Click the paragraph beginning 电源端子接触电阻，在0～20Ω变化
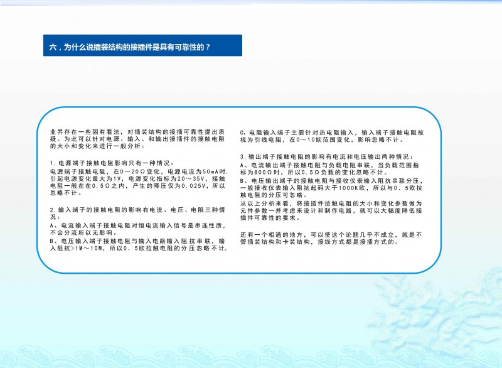502x368 pixels. [137, 178]
